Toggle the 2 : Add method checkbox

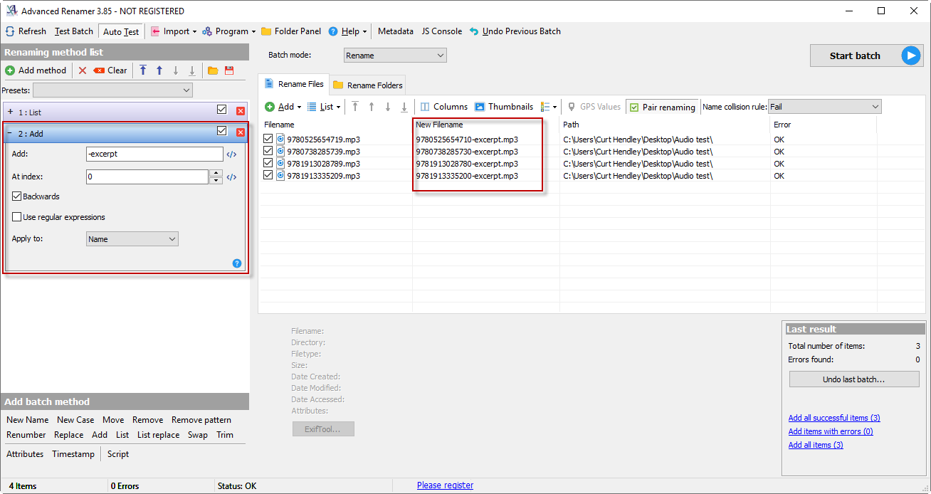coord(221,131)
